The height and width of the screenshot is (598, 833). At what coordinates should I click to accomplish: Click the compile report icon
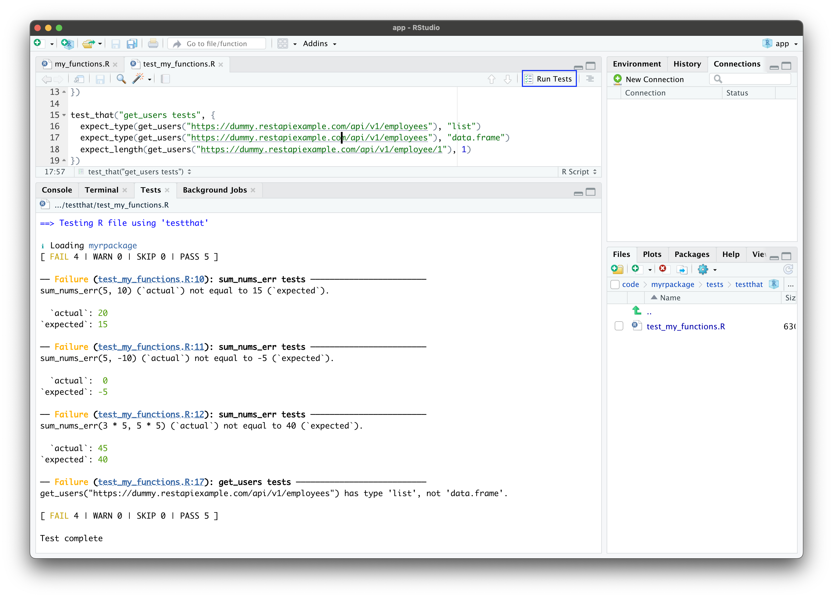tap(165, 78)
